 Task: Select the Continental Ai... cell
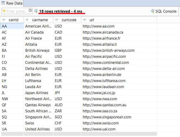point(39,62)
